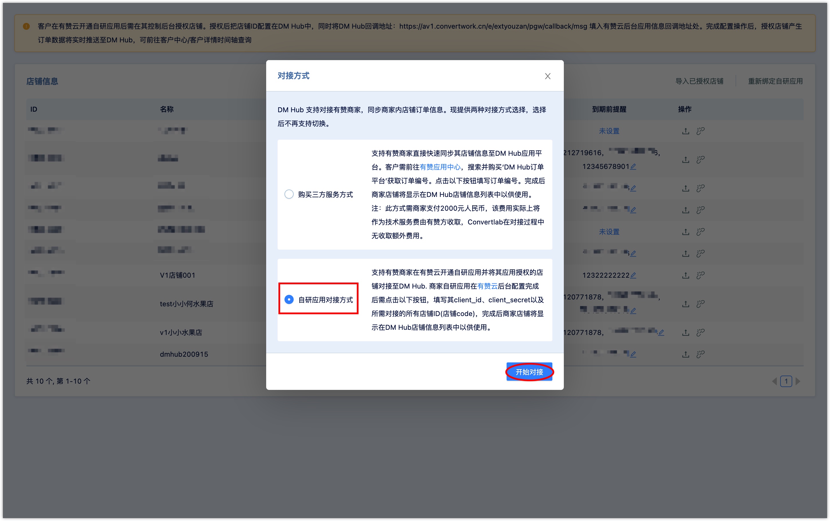Click the upload icon in the V1店铺001 row
Viewport: 830px width, 521px height.
[x=685, y=275]
